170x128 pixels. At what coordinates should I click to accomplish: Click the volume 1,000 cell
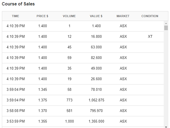tap(69, 121)
